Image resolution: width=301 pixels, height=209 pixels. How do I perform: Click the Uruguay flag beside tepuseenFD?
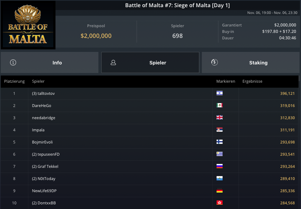coord(219,154)
